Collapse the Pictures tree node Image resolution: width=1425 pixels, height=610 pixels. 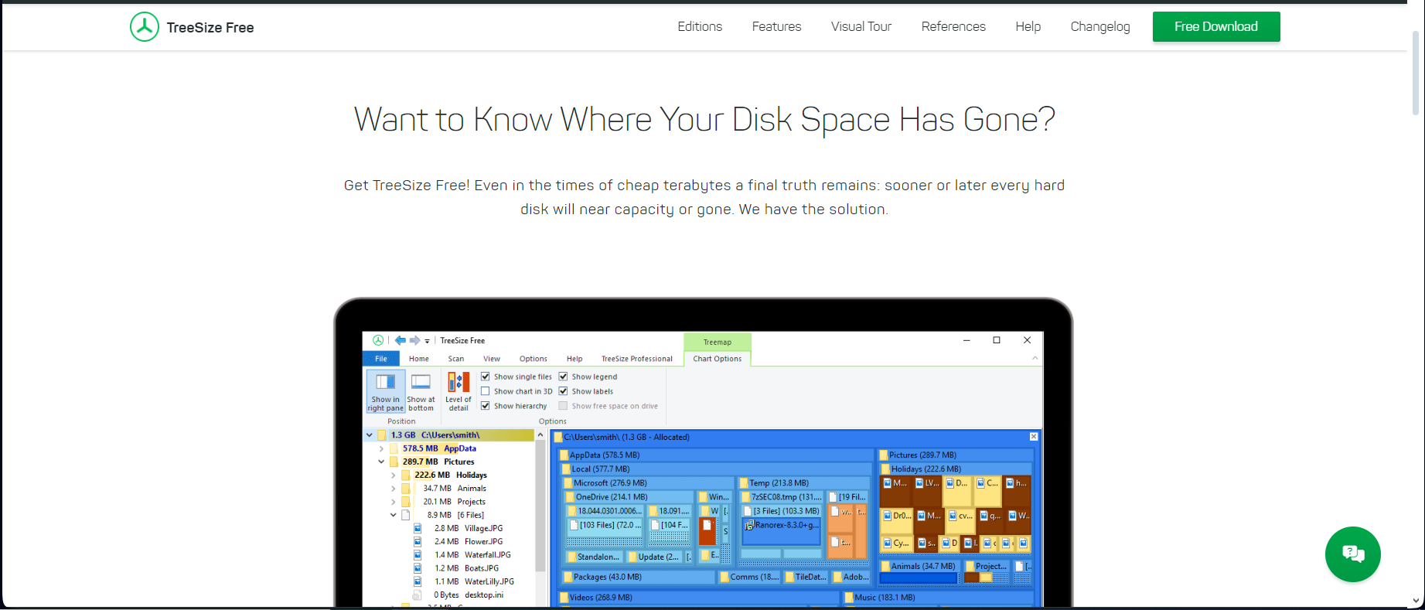point(381,462)
